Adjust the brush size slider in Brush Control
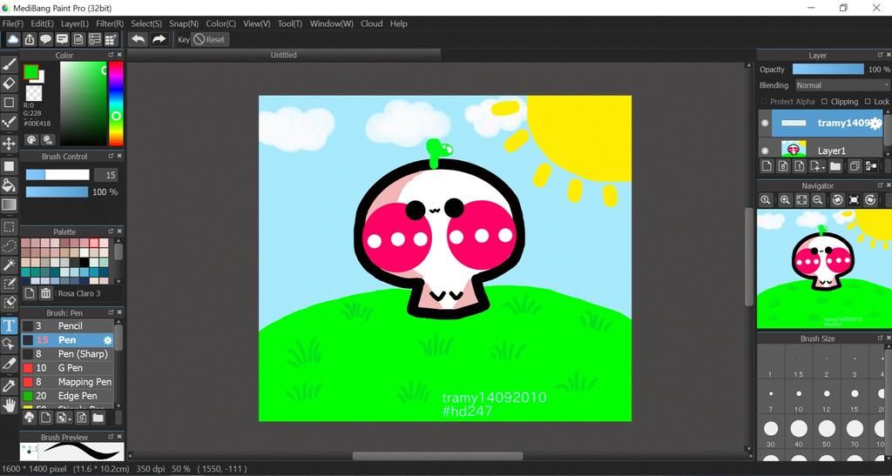Image resolution: width=892 pixels, height=476 pixels. [x=57, y=175]
